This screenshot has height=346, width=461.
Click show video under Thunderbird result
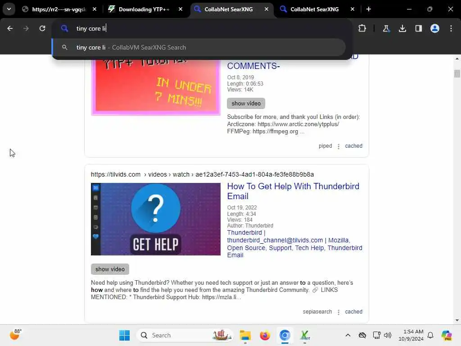(110, 269)
